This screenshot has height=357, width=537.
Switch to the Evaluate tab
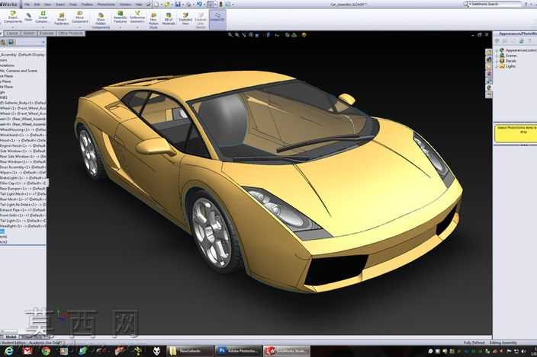(47, 33)
